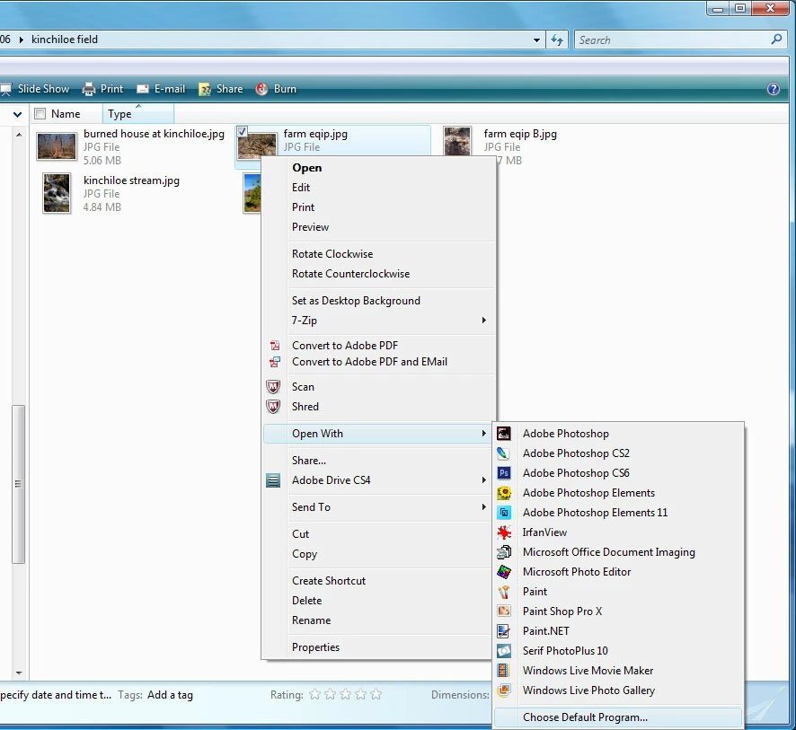Viewport: 796px width, 730px height.
Task: Click the Adobe Photoshop CS2 feather icon
Action: click(504, 453)
